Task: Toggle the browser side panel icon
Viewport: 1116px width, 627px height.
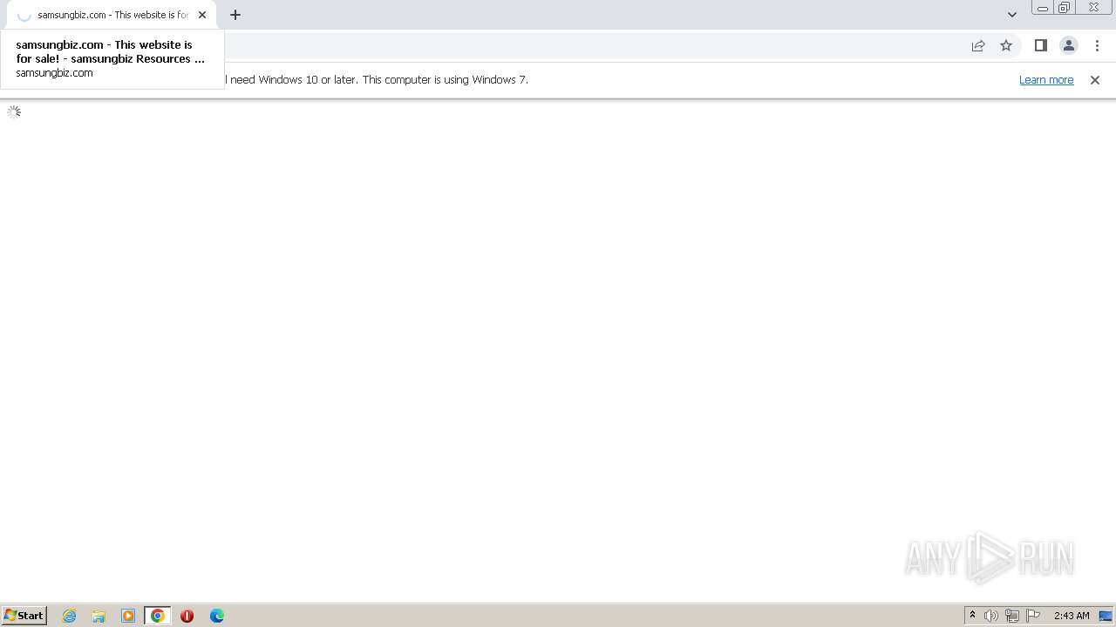Action: click(1041, 45)
